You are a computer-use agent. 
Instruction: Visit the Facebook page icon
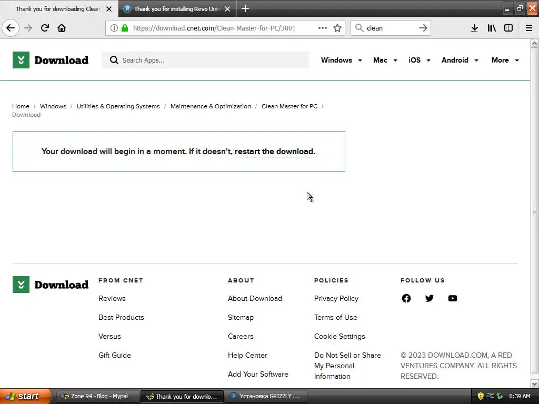click(x=406, y=298)
